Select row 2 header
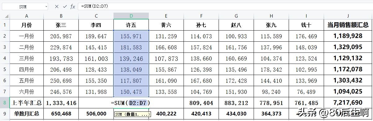373x121 pixels. [x=5, y=36]
